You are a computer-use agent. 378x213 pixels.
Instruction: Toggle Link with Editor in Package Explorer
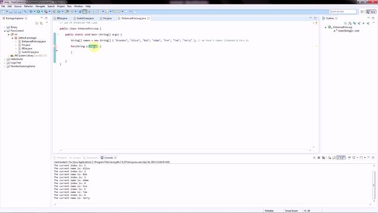click(41, 23)
